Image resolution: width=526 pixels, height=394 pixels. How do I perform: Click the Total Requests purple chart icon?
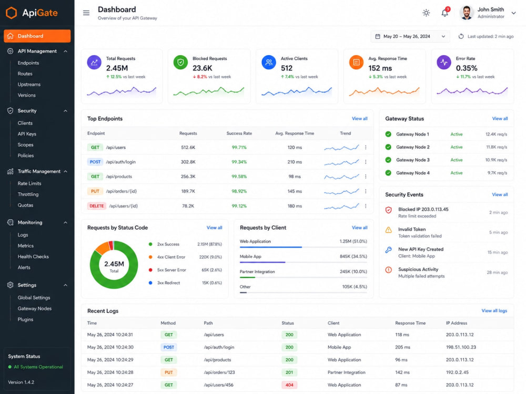(x=94, y=63)
